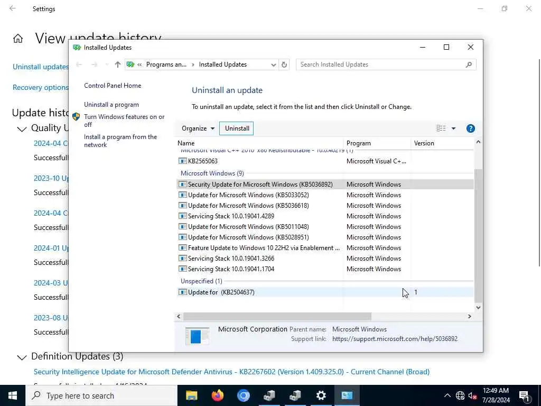This screenshot has height=406, width=541.
Task: Select Servicing Stack 10.0.19041.3266
Action: tap(325, 258)
